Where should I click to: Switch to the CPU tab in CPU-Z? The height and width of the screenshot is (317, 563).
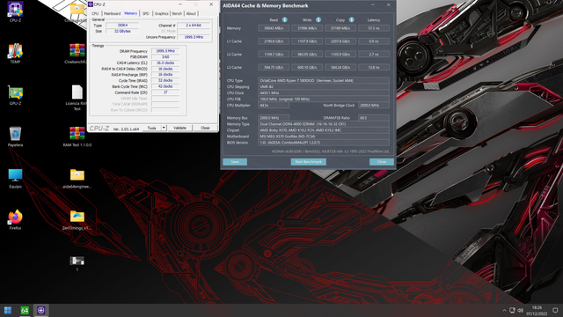tap(95, 13)
